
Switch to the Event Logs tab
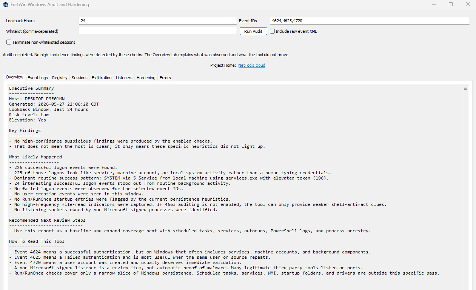click(38, 78)
